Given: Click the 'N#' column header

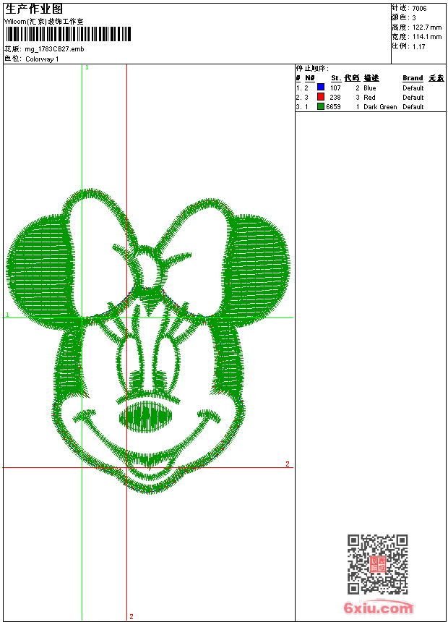Looking at the screenshot, I should click(310, 78).
